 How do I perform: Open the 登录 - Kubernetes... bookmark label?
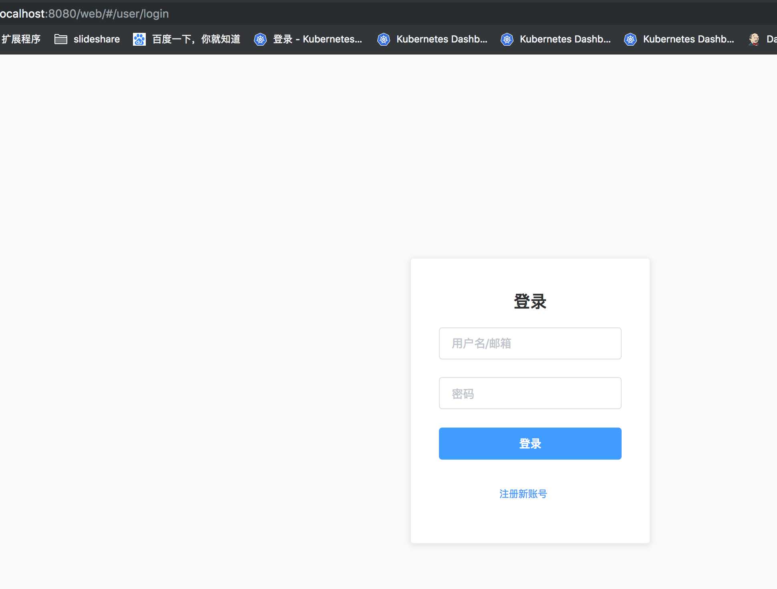click(x=318, y=39)
